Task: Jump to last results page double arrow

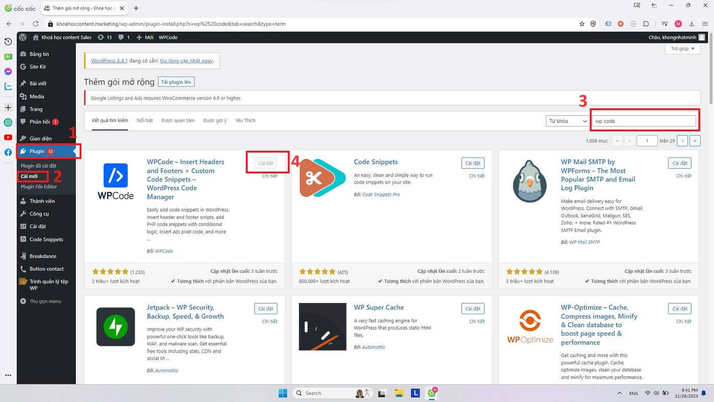Action: 695,140
